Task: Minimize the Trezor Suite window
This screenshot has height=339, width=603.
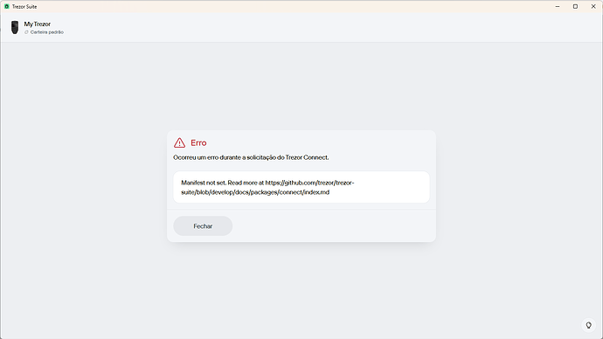Action: [x=558, y=6]
